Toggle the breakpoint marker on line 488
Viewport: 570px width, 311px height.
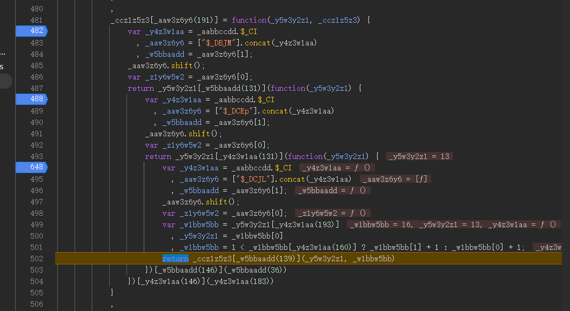tap(32, 99)
